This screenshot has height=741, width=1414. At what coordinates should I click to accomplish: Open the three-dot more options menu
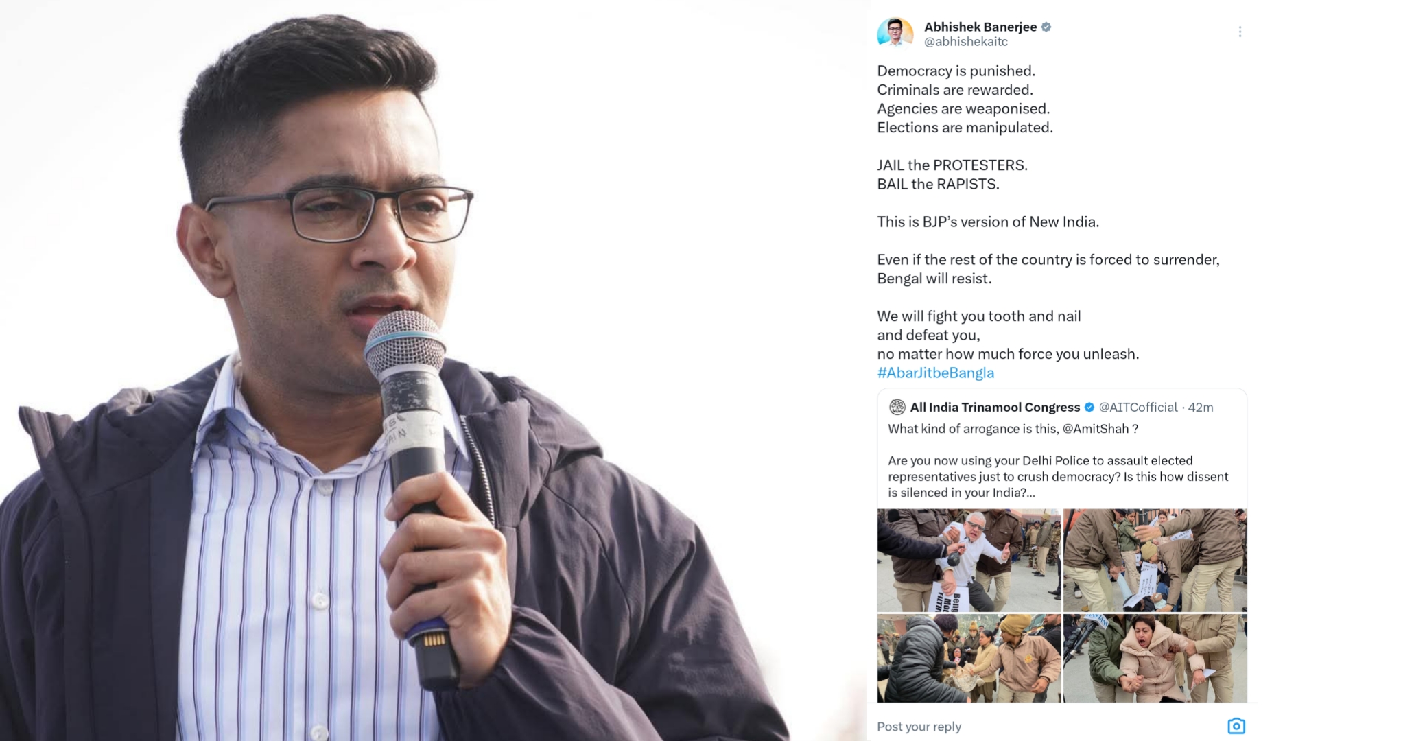(x=1240, y=32)
